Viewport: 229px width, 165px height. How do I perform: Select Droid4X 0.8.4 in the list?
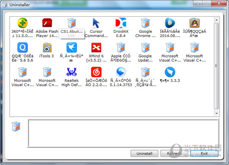click(x=121, y=28)
